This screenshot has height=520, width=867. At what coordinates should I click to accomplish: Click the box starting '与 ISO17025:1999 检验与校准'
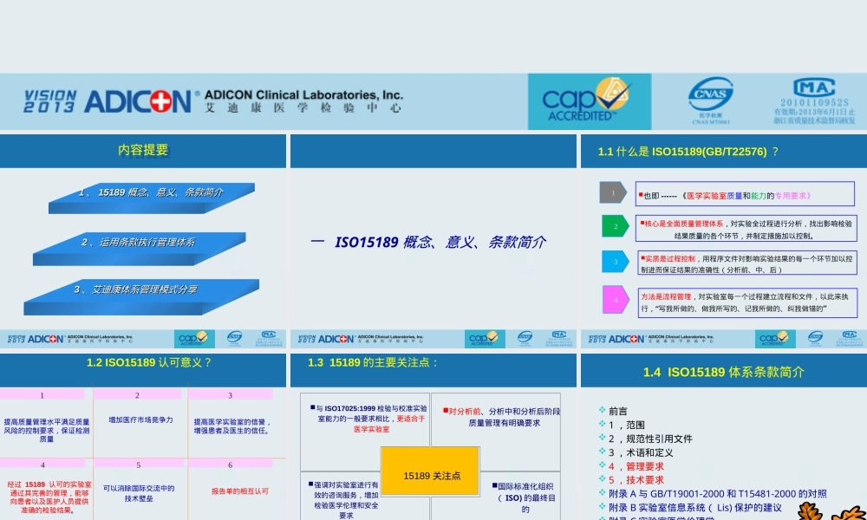tap(365, 432)
